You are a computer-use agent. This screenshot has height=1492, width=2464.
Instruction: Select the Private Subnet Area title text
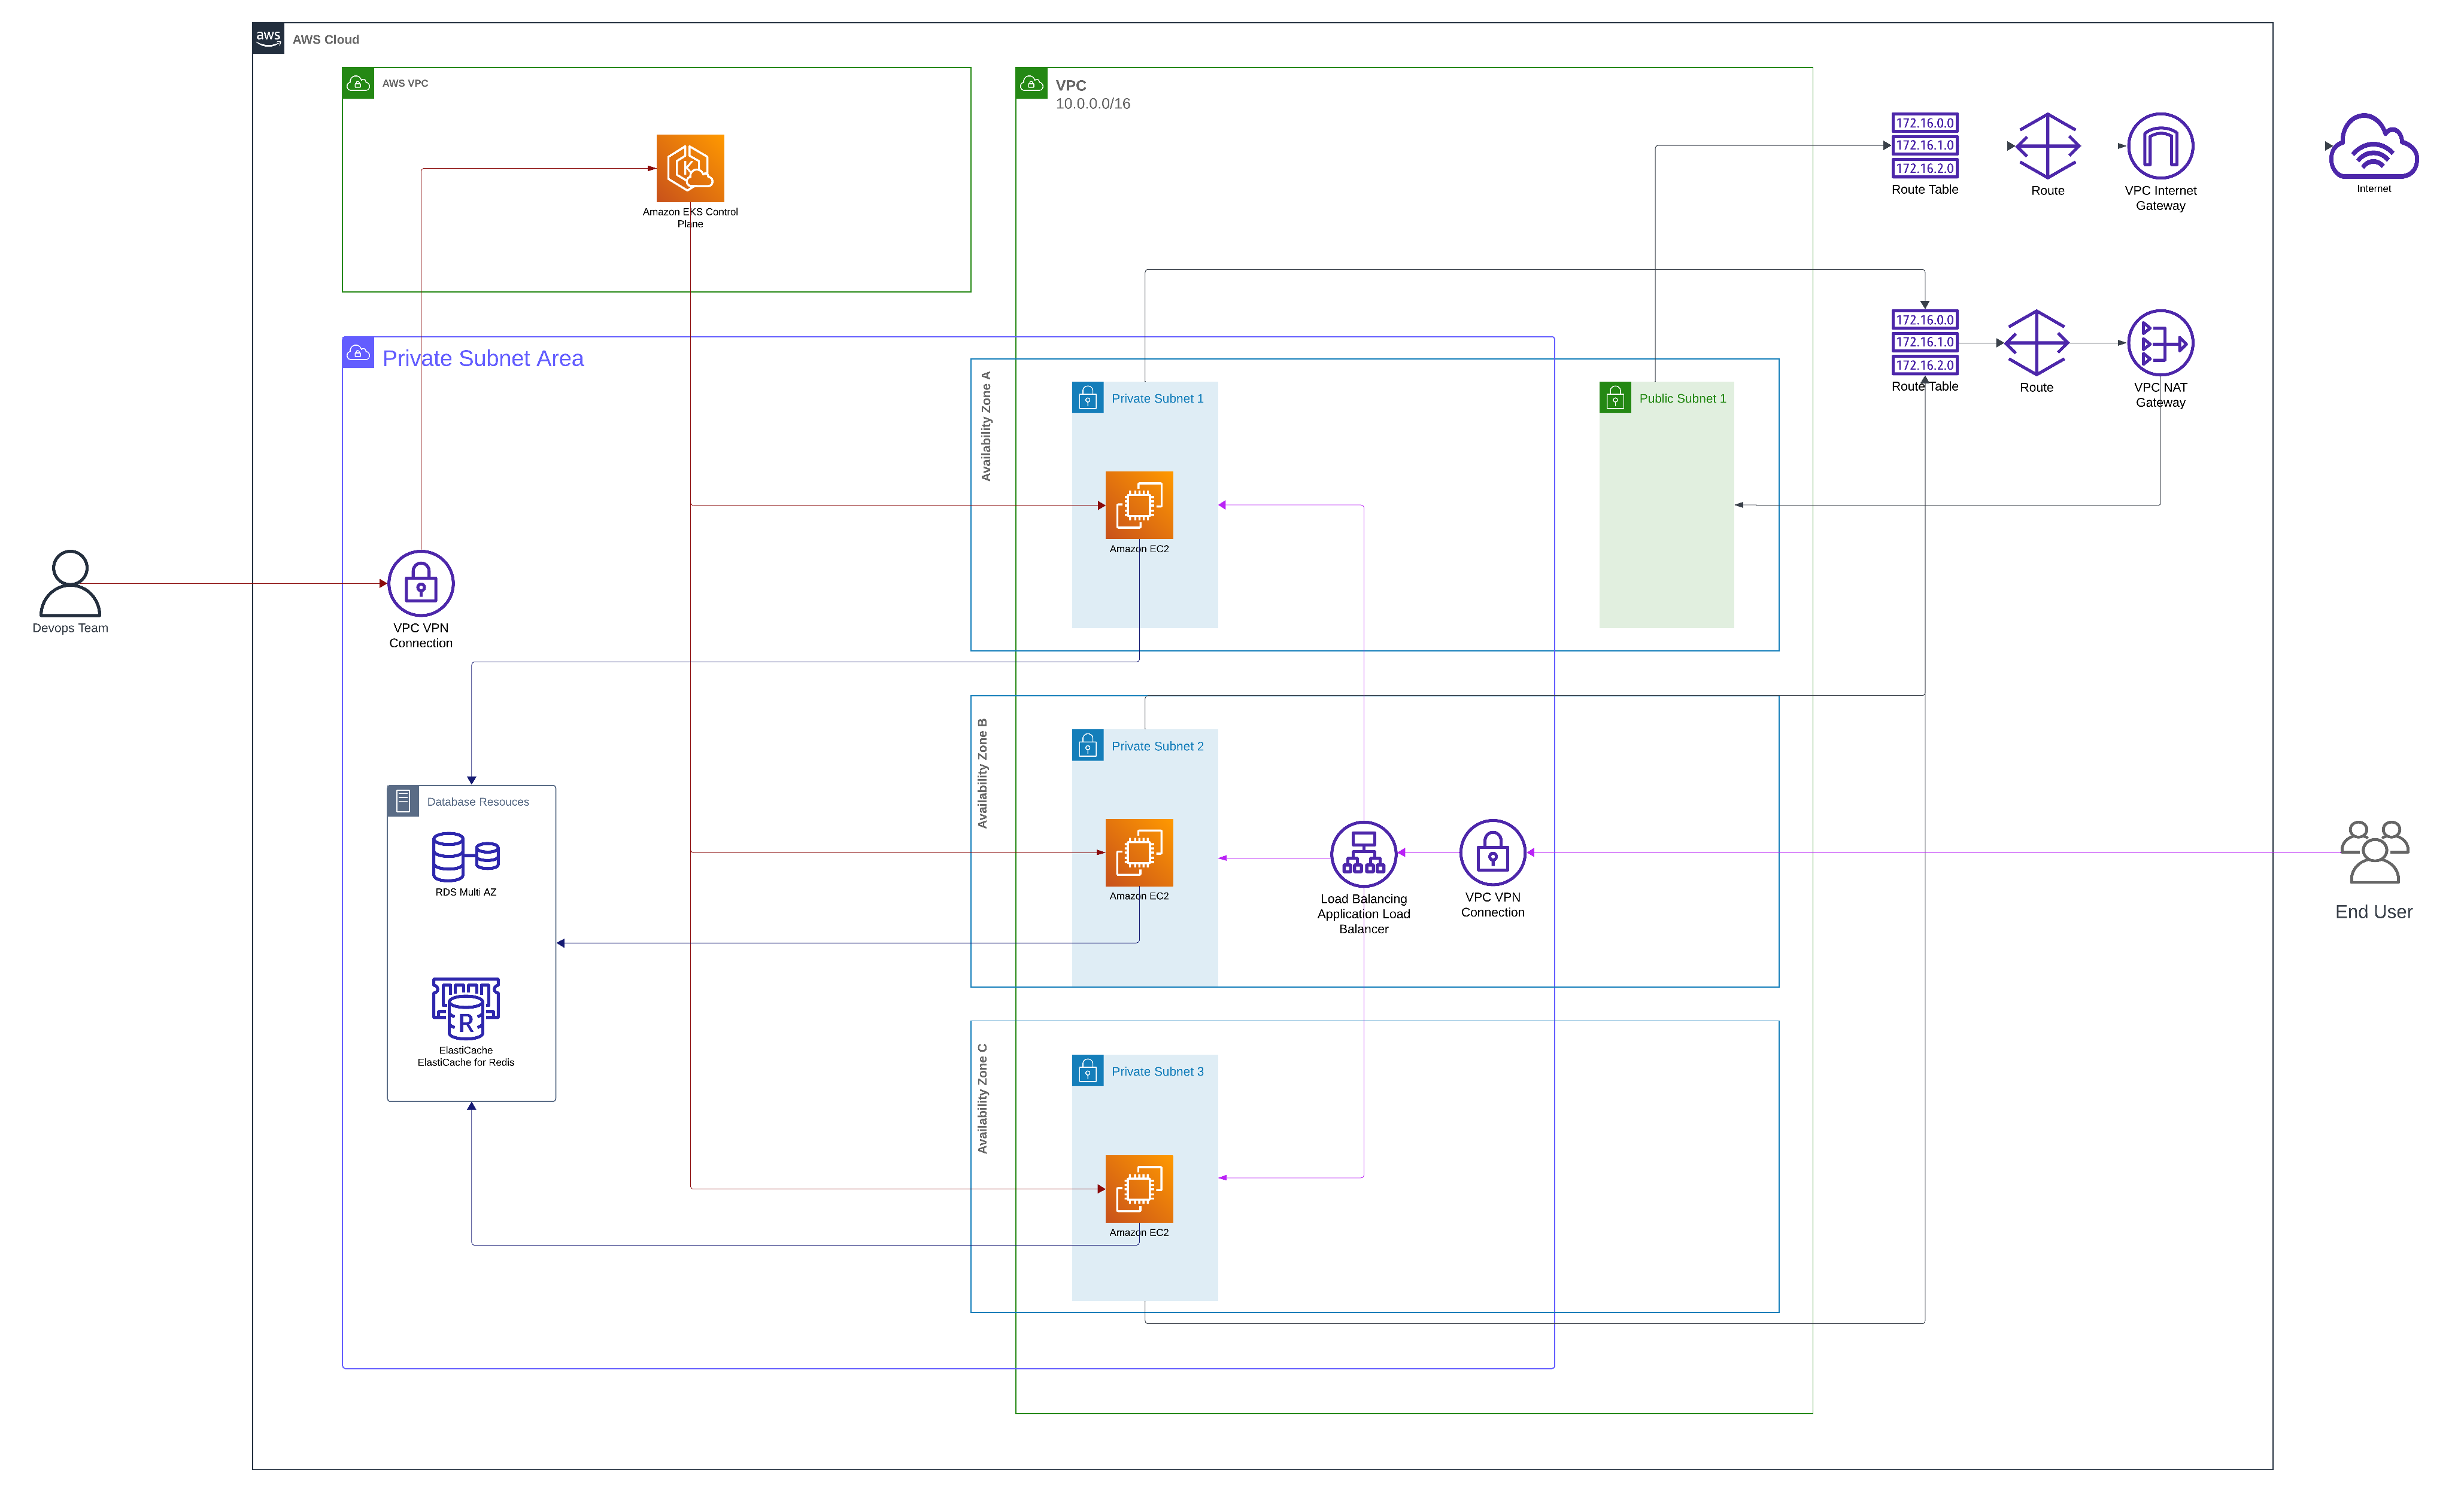tap(483, 358)
